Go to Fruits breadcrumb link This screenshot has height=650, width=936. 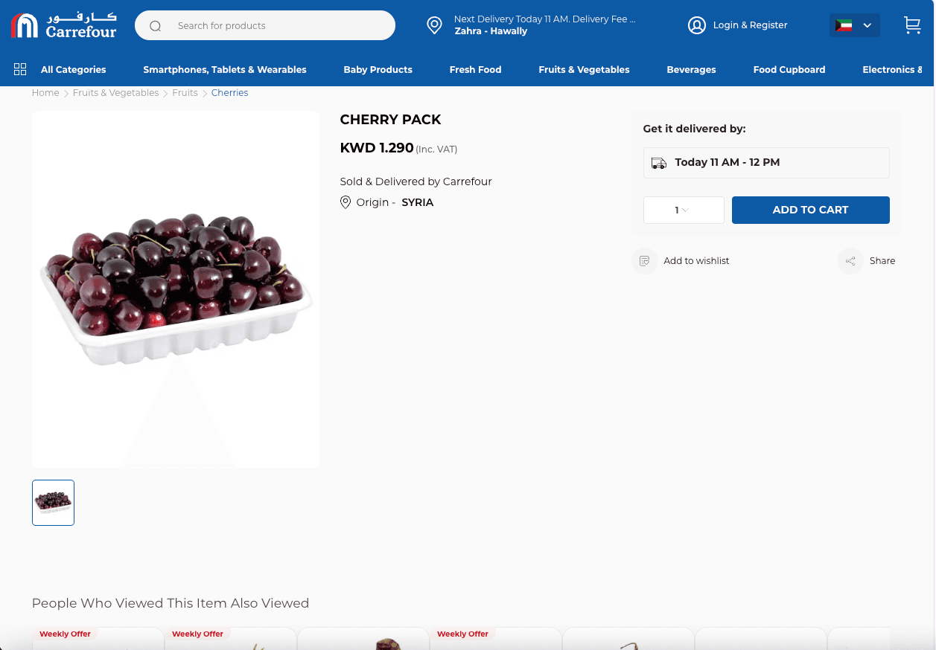pyautogui.click(x=185, y=93)
